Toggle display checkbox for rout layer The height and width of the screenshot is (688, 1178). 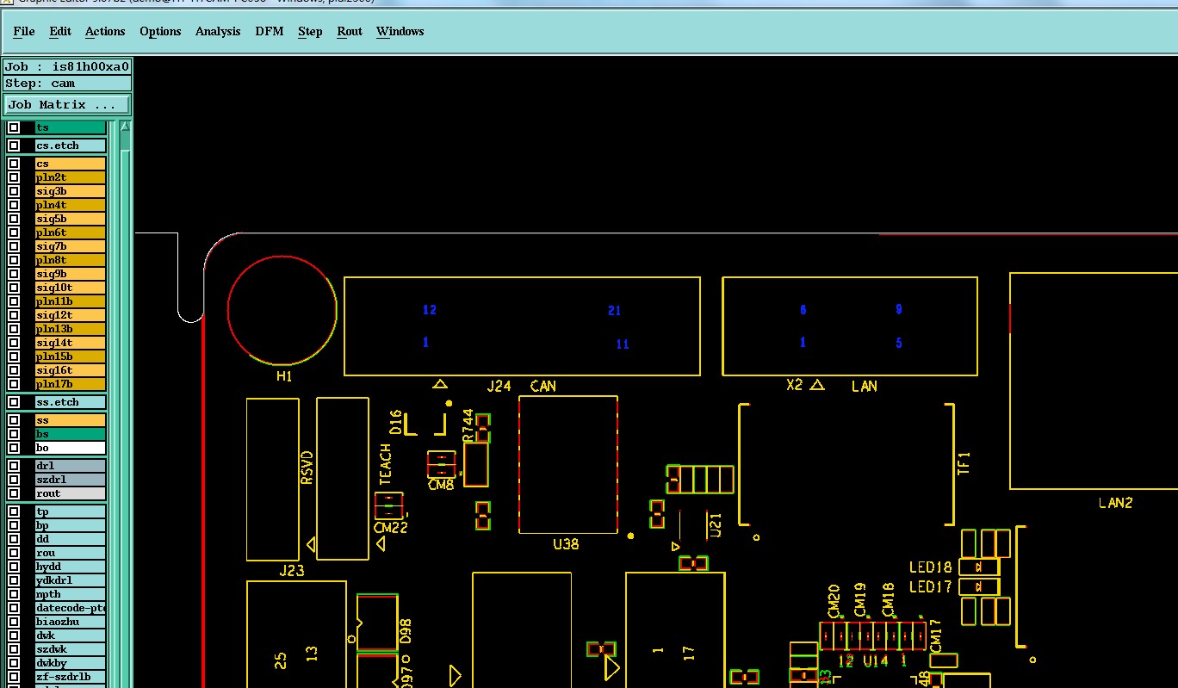pyautogui.click(x=14, y=493)
